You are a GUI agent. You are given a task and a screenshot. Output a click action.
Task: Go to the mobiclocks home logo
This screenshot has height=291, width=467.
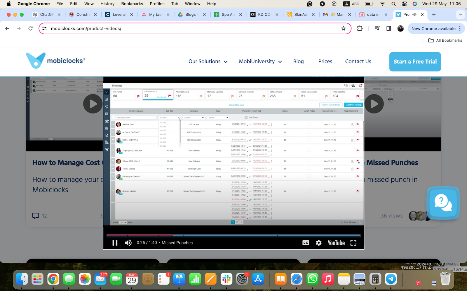pyautogui.click(x=55, y=61)
